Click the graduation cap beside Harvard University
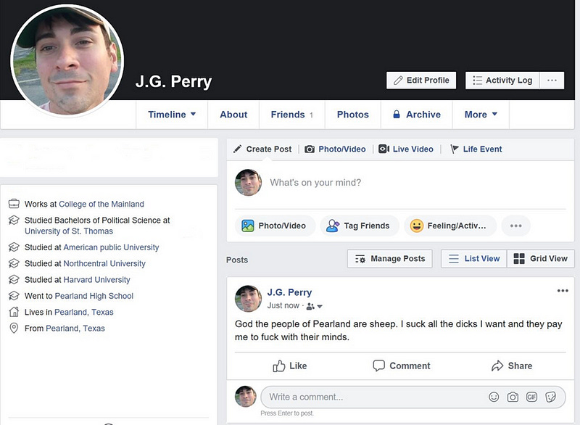580x425 pixels. click(14, 280)
